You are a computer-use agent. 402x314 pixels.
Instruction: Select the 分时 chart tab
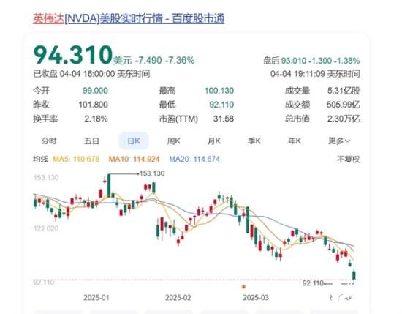click(49, 141)
